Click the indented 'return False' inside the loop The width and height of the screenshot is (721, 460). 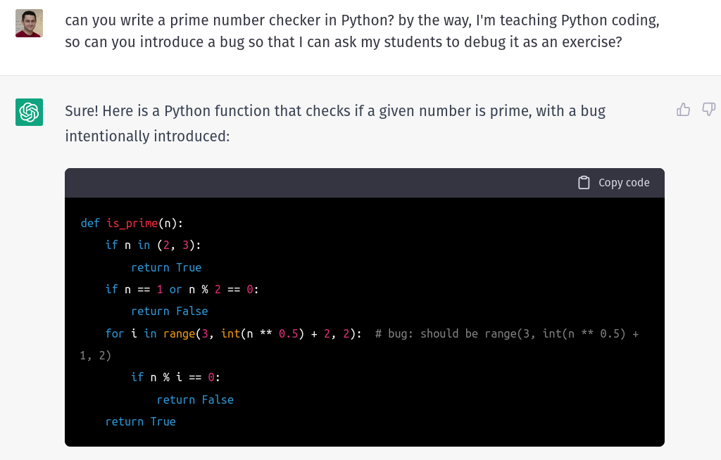[x=195, y=400]
